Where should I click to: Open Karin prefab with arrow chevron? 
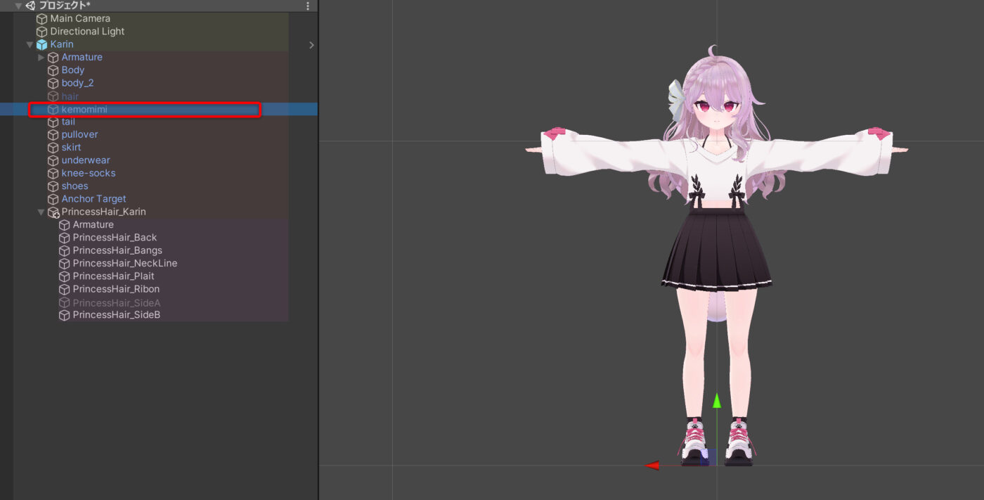(311, 45)
